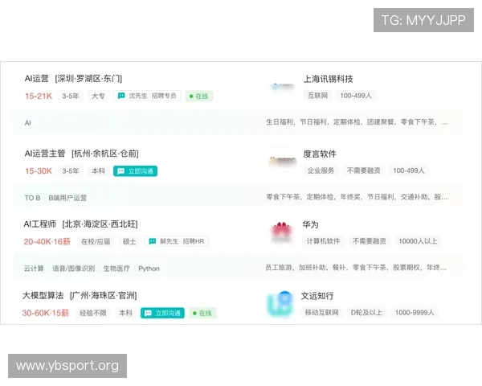Click the 10000人以上 company size tag
Viewport: 482px width, 386px height.
418,241
